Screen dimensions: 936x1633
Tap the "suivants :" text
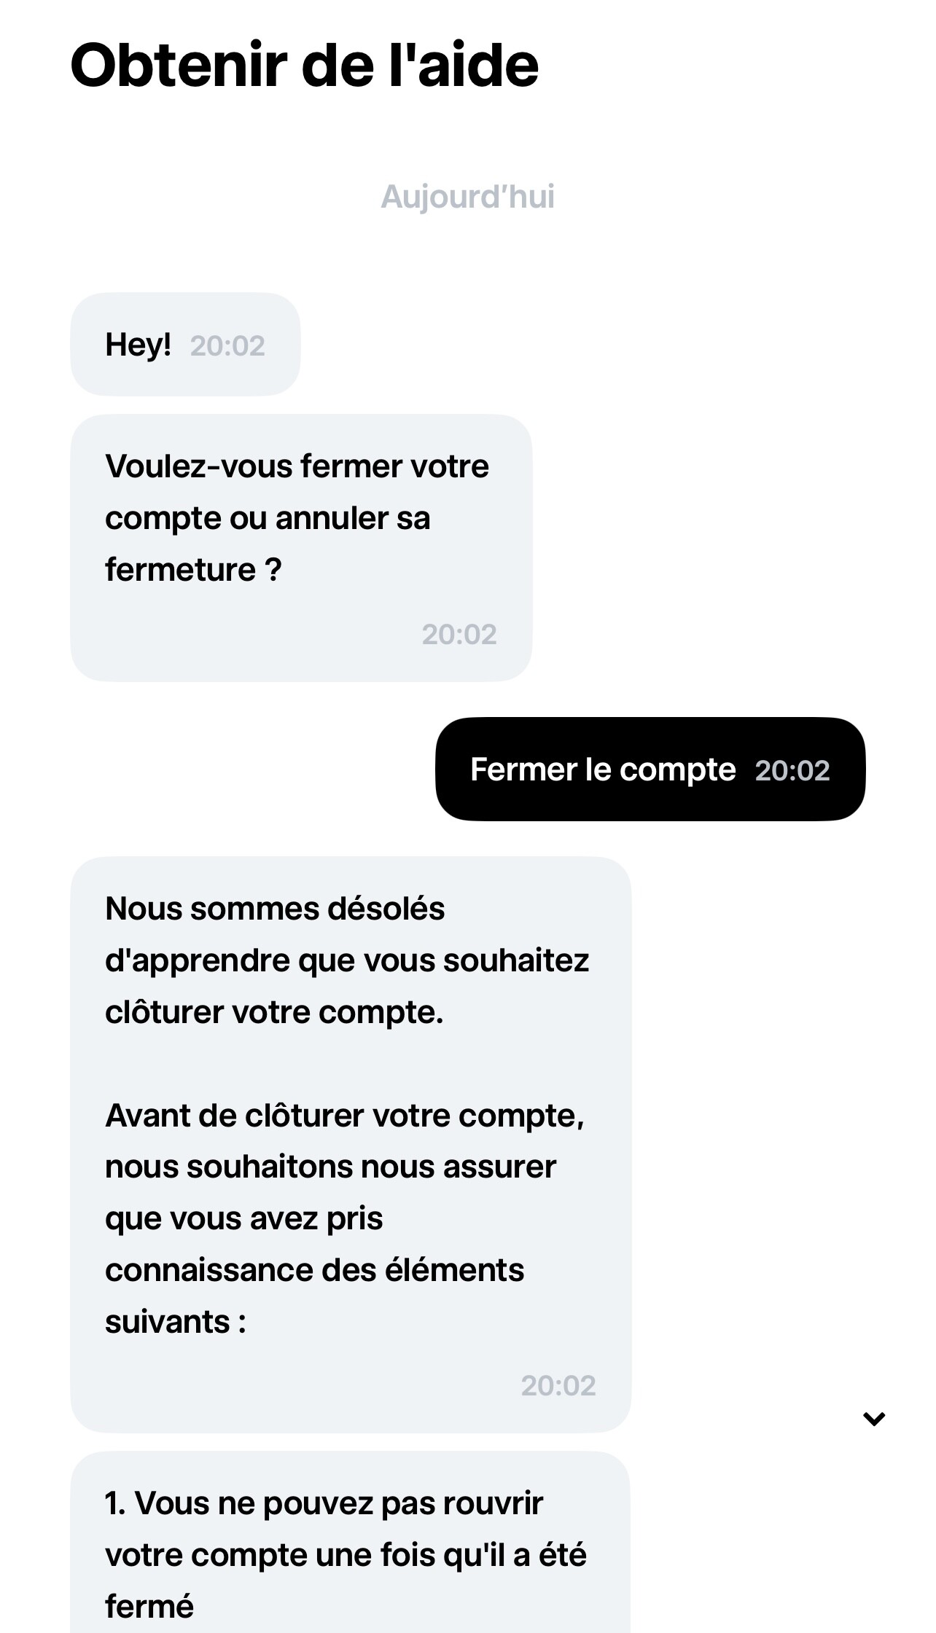coord(176,1322)
